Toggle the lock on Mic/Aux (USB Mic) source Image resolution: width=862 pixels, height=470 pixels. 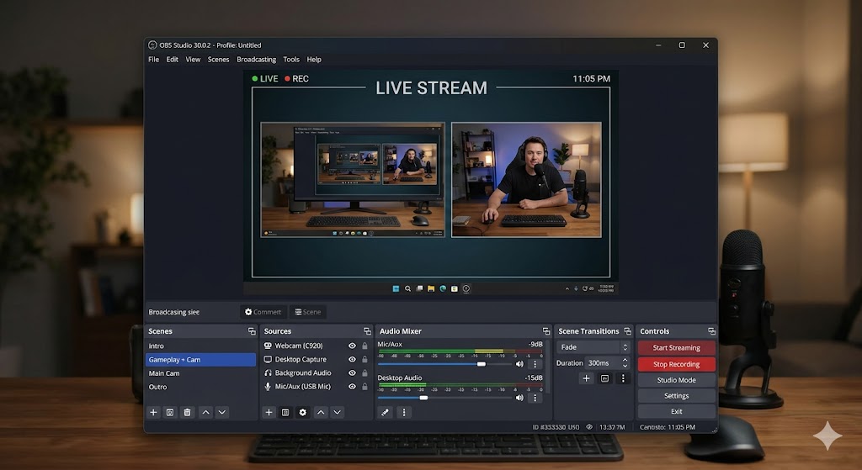point(364,387)
